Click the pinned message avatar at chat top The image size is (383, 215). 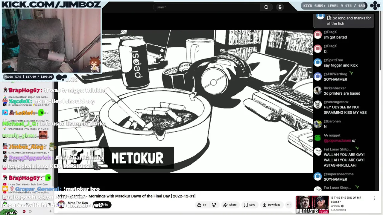tap(320, 16)
